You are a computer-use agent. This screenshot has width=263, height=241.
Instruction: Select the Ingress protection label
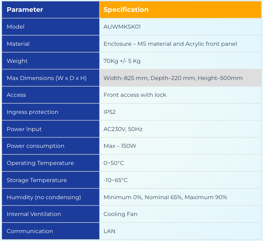pyautogui.click(x=32, y=112)
